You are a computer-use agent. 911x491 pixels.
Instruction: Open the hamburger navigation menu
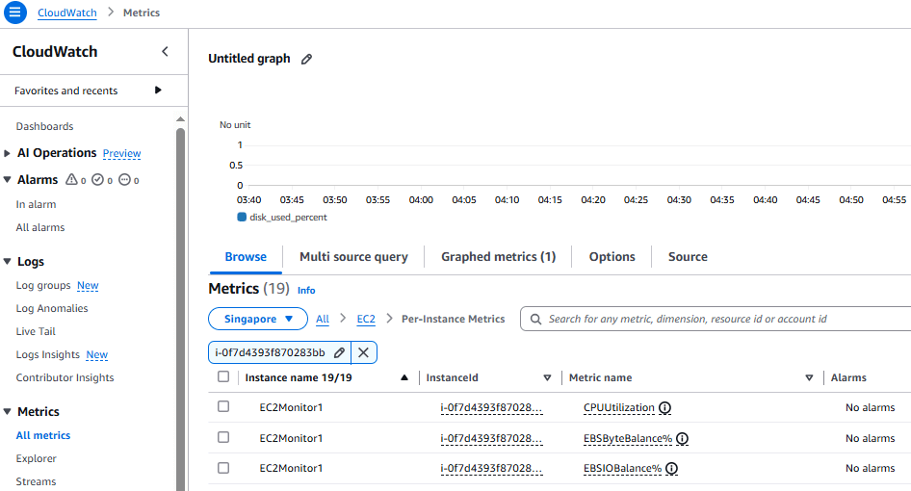[15, 13]
